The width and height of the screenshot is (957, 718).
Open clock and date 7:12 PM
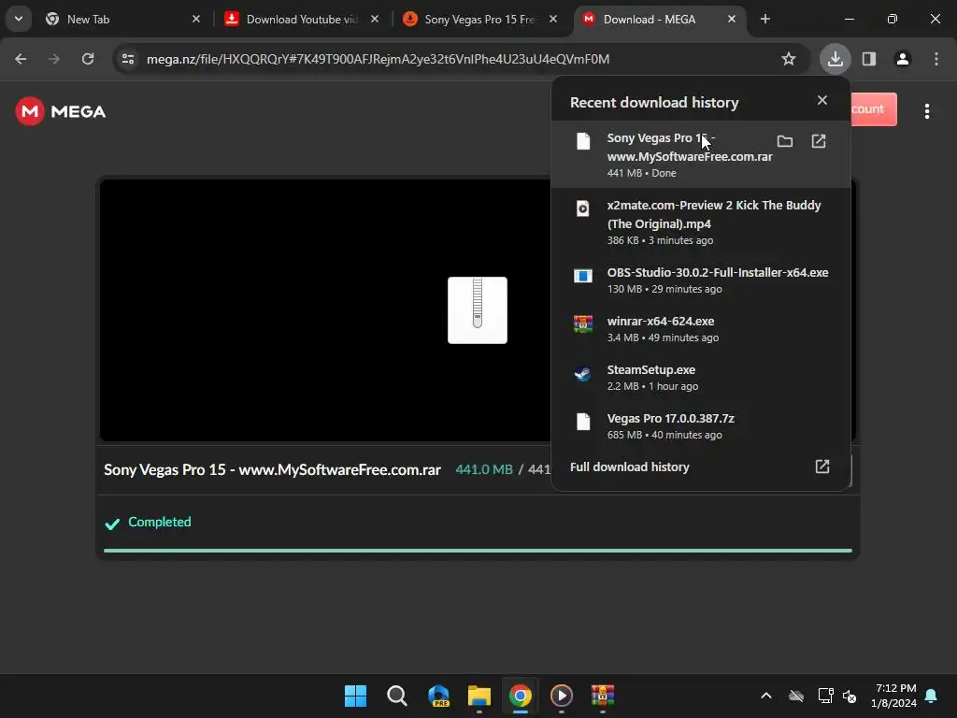point(894,696)
